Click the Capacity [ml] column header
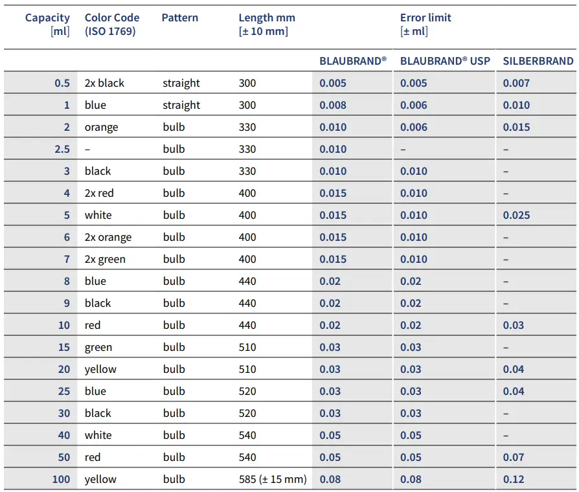 [47, 24]
